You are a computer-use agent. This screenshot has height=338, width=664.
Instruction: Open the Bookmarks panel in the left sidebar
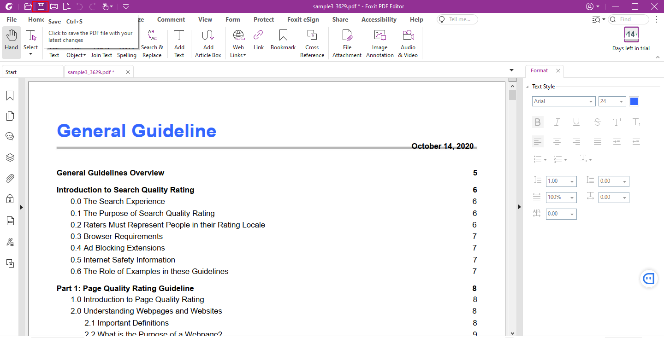click(10, 95)
